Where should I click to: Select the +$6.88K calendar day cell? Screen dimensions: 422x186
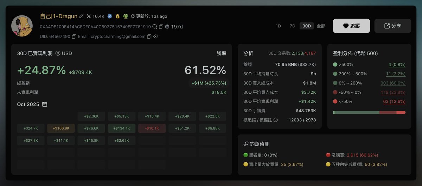point(213,128)
